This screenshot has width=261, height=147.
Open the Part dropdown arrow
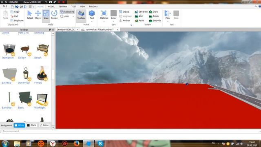92,21
